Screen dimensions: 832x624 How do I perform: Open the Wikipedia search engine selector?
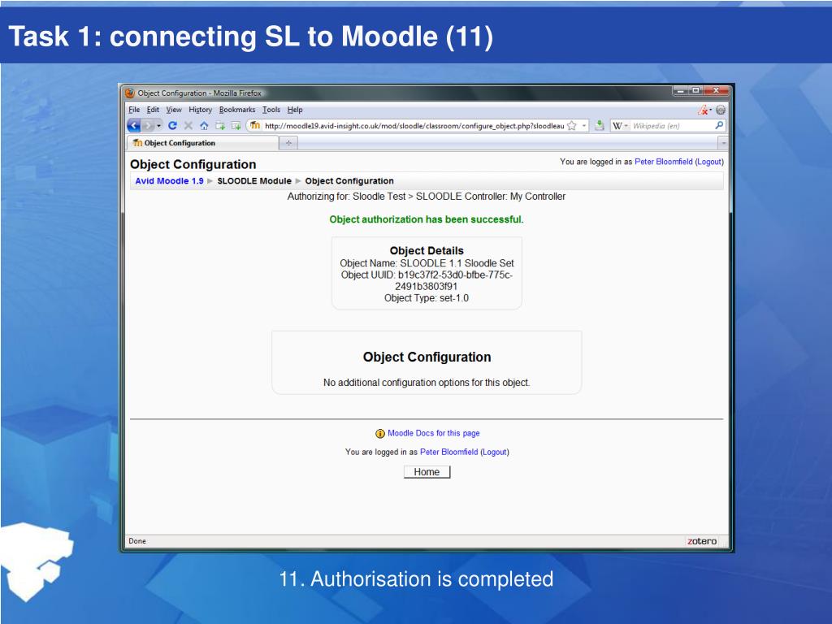[620, 126]
